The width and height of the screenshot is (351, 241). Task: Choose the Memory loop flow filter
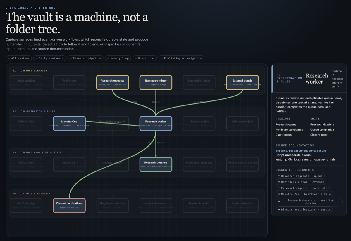click(x=118, y=58)
